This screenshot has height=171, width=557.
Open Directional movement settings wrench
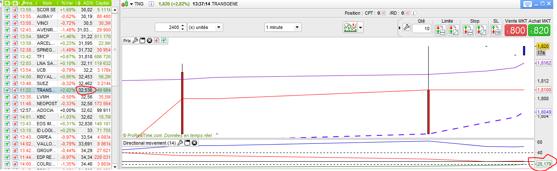(180, 143)
